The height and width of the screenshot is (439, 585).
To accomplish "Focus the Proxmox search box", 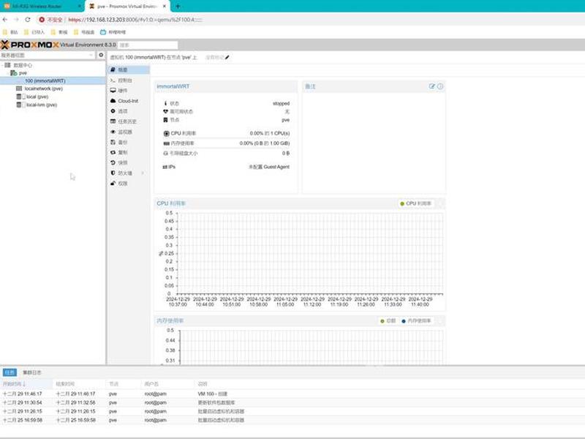I will click(148, 45).
